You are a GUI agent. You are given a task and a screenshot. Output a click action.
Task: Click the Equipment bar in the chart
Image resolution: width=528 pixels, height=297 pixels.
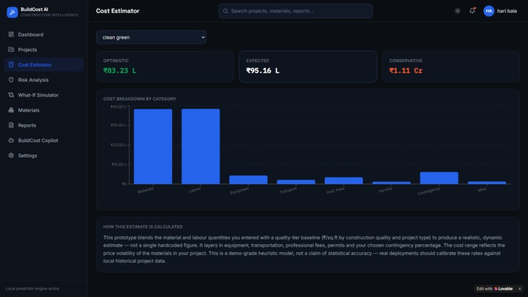click(248, 180)
